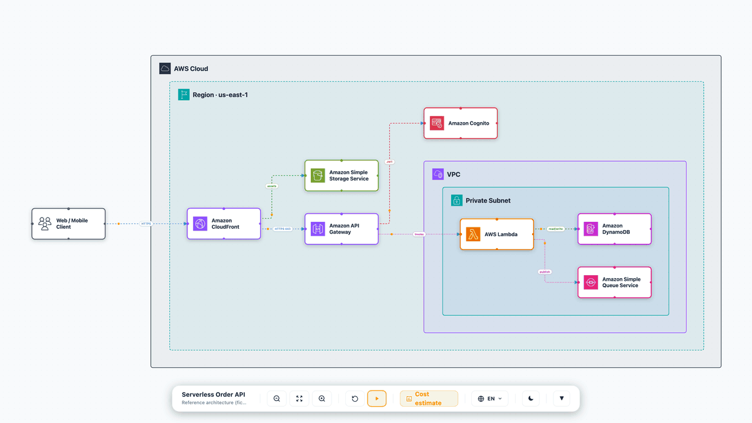Click the Cognito service icon

(437, 123)
